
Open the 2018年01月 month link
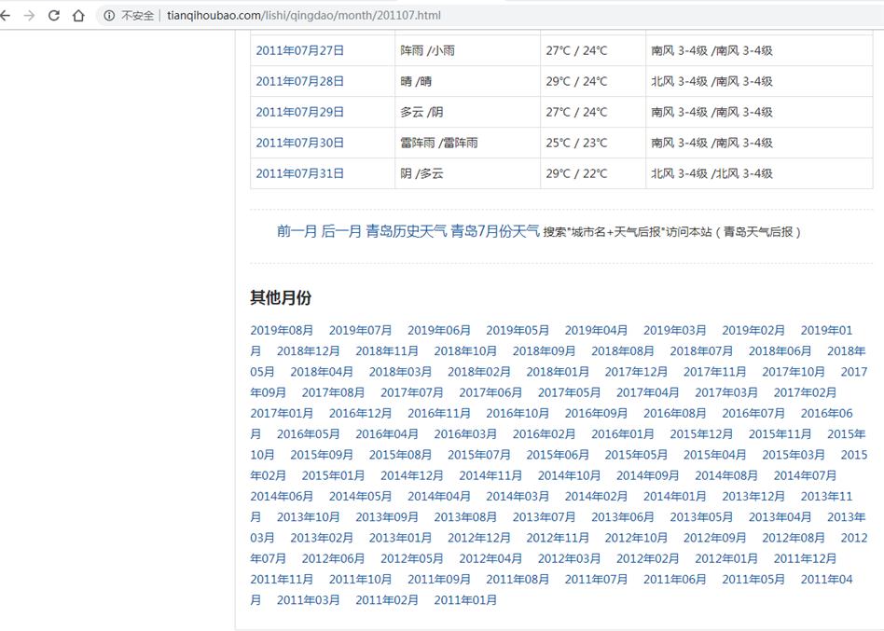pos(558,372)
